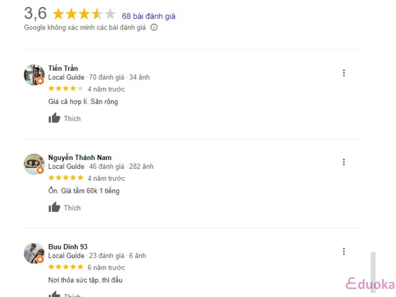Open the 68 bài đánh giá link

pyautogui.click(x=148, y=16)
